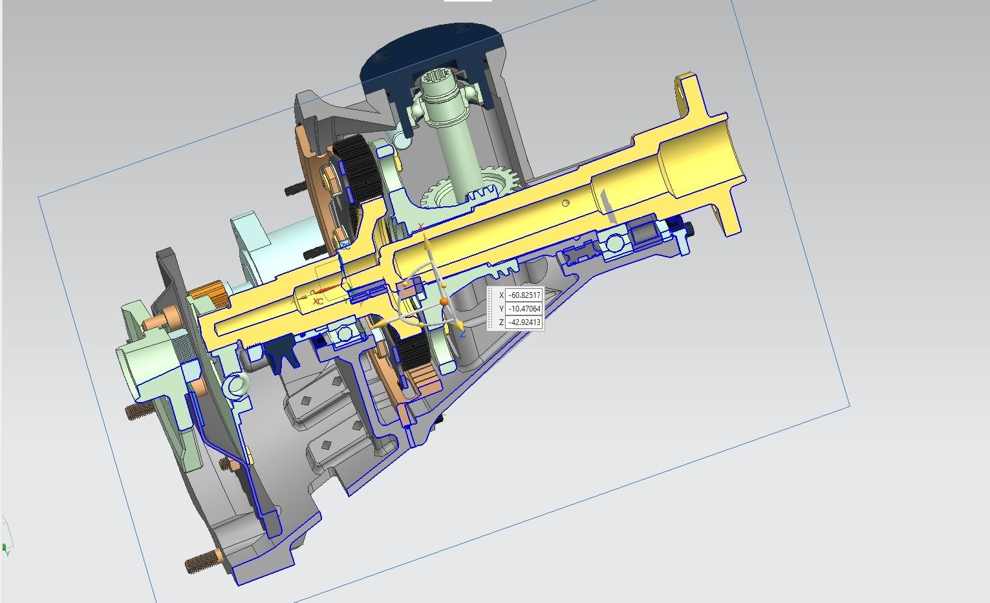Select the Y coordinate value box
Screen dimensions: 990x603
click(x=524, y=309)
